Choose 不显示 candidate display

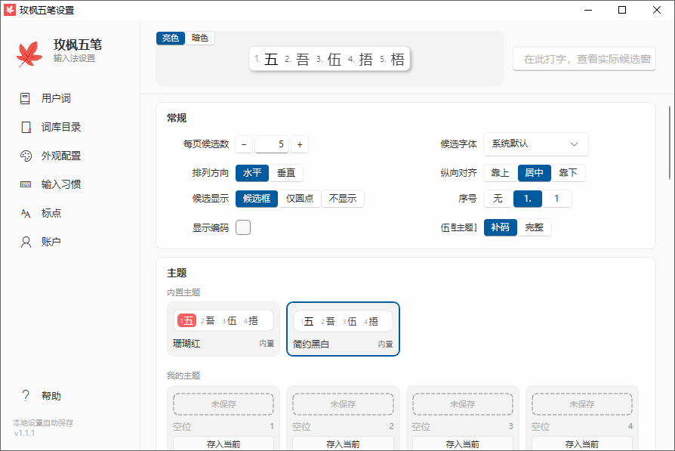coord(343,199)
